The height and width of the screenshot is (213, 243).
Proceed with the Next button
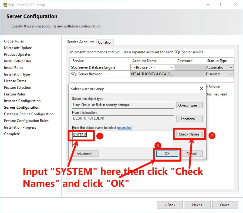(197, 205)
